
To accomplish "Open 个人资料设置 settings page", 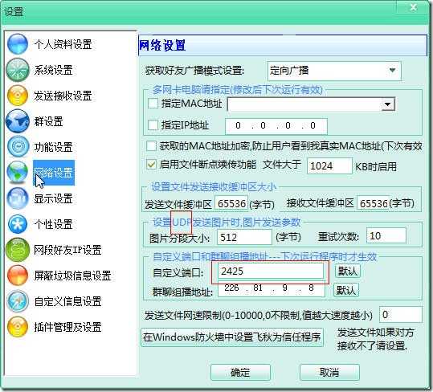I will coord(63,44).
